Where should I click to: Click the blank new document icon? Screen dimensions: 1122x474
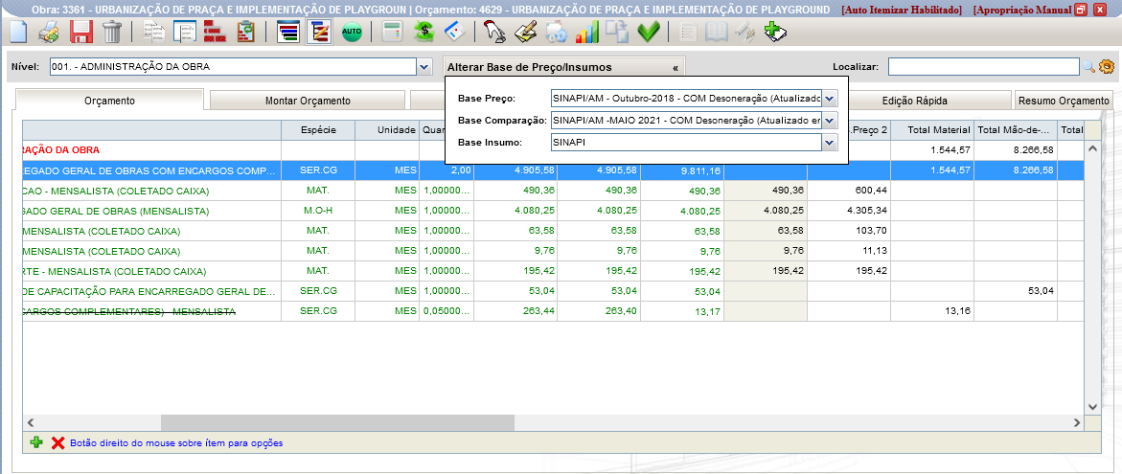coord(16,33)
